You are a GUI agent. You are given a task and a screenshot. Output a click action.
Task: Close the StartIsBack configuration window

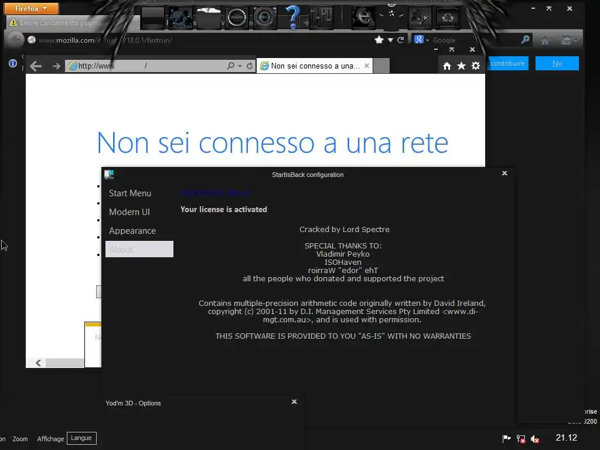(504, 173)
